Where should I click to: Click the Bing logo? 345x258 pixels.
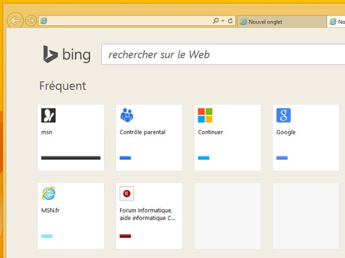(67, 55)
